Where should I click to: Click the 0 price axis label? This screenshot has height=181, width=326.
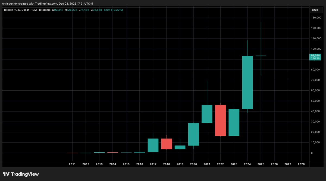[x=312, y=153]
